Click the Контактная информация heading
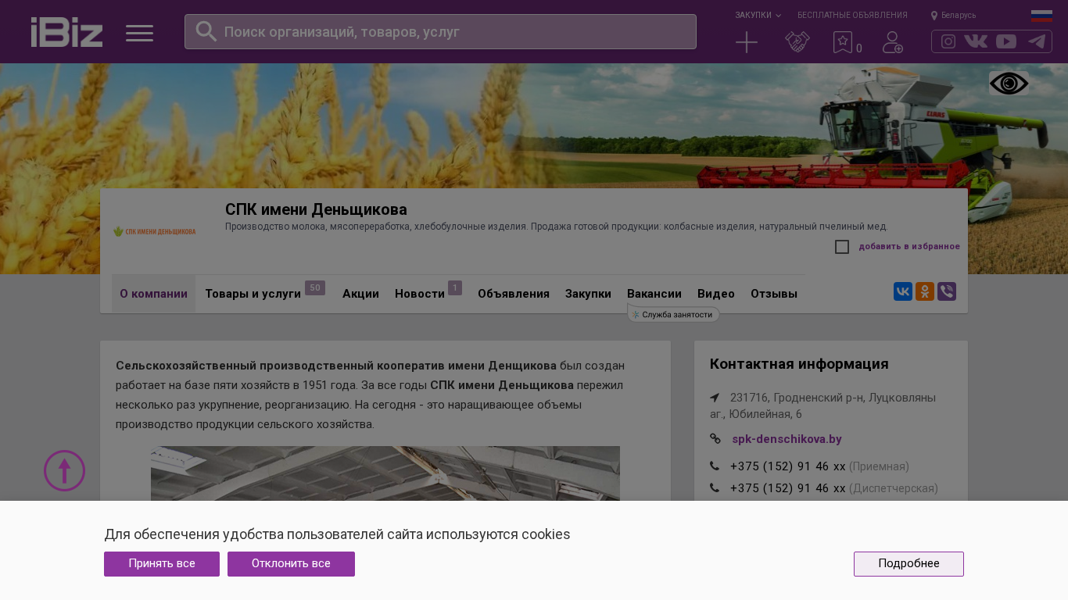1068x600 pixels. click(799, 364)
